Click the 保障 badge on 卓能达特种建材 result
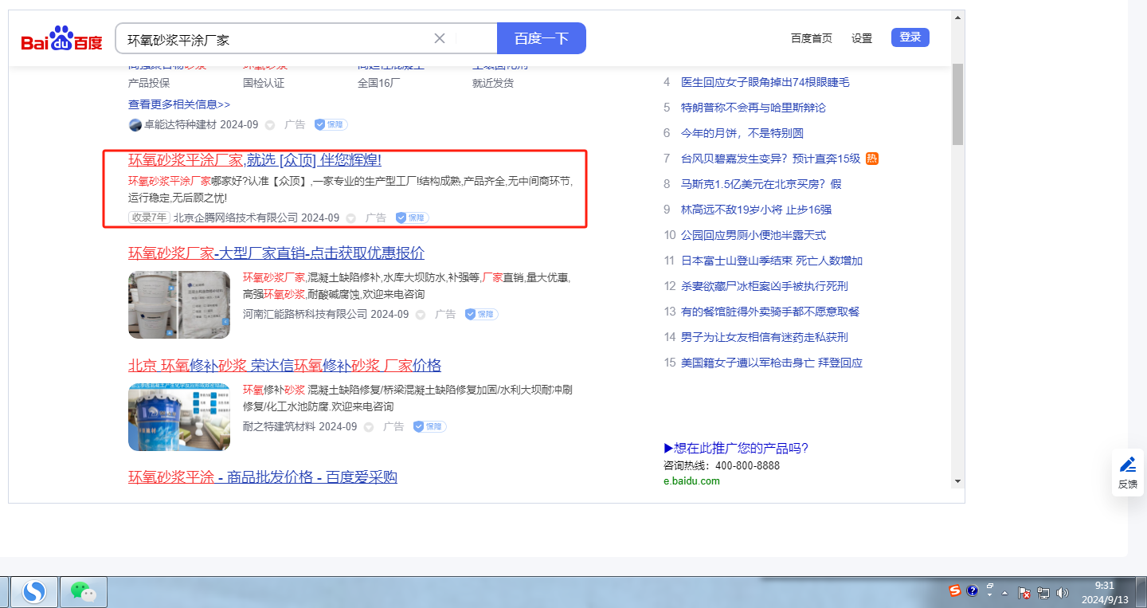 click(x=331, y=125)
